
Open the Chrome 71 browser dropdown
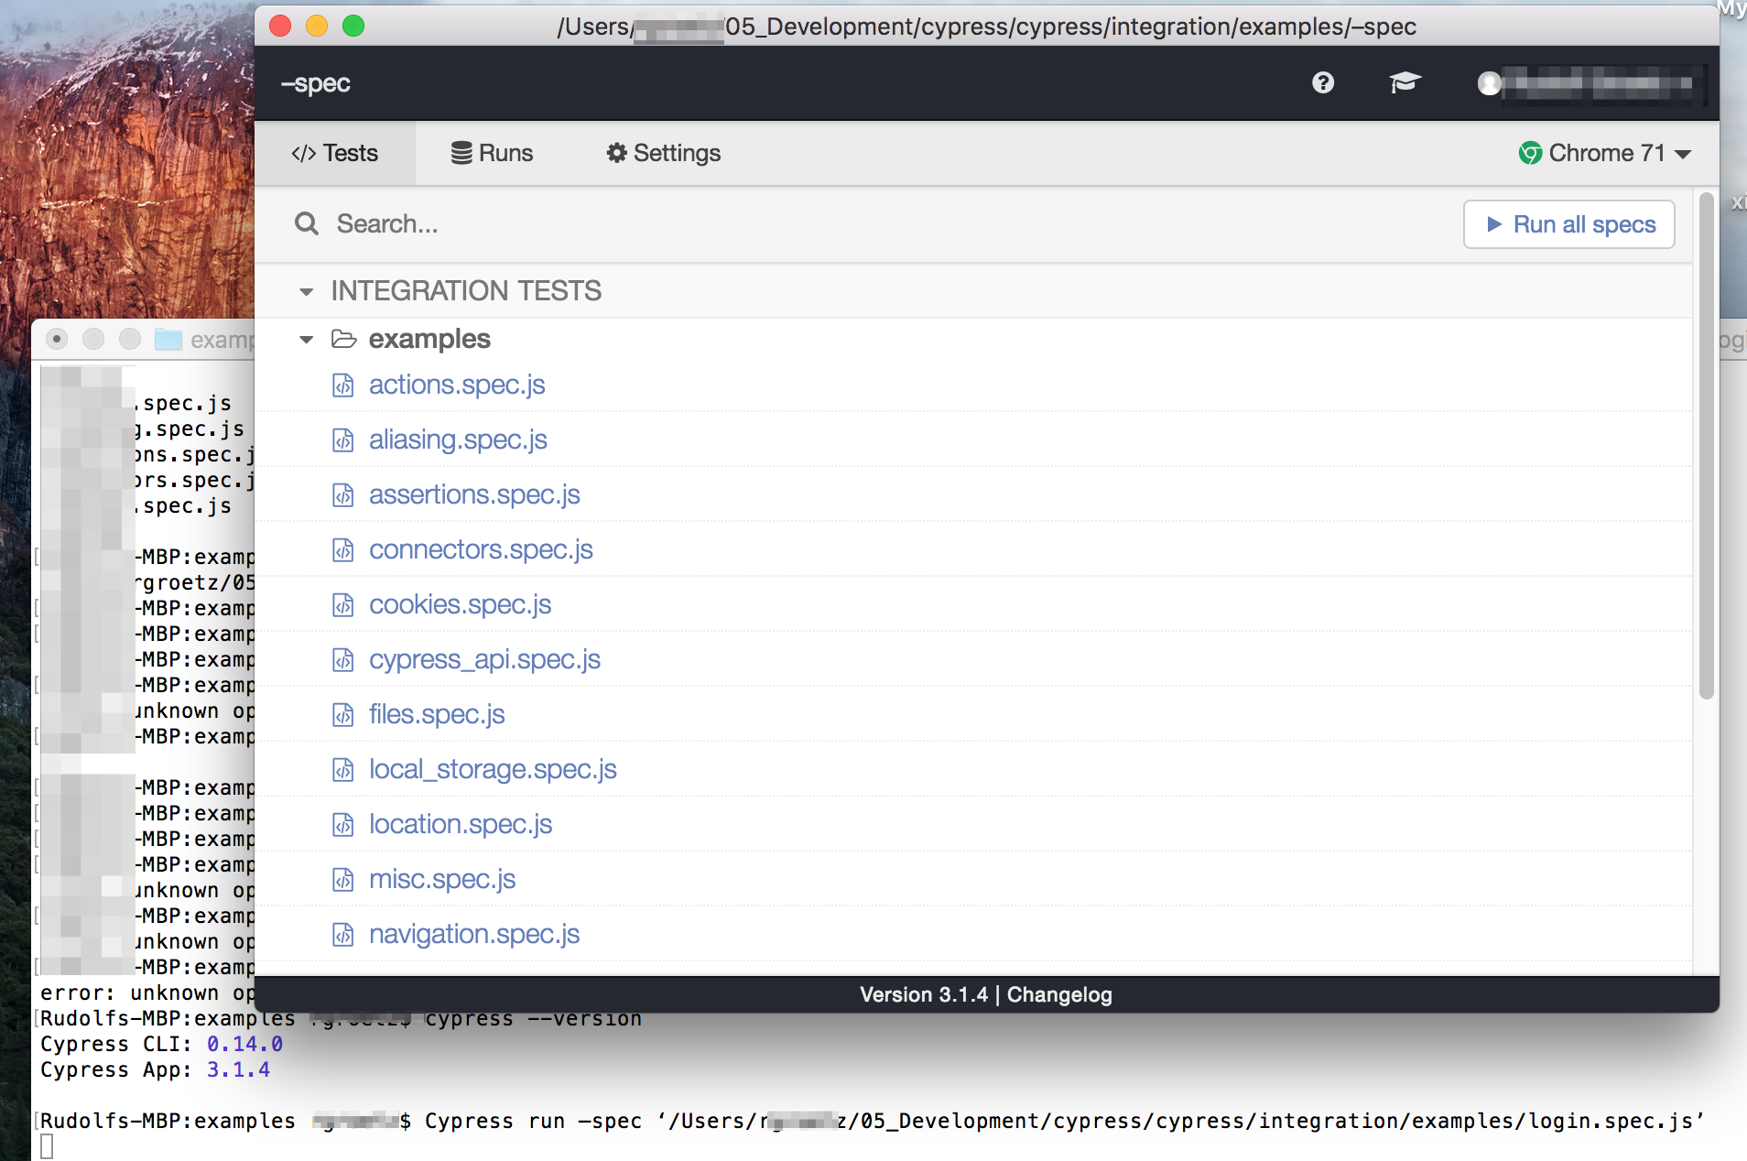(1605, 153)
